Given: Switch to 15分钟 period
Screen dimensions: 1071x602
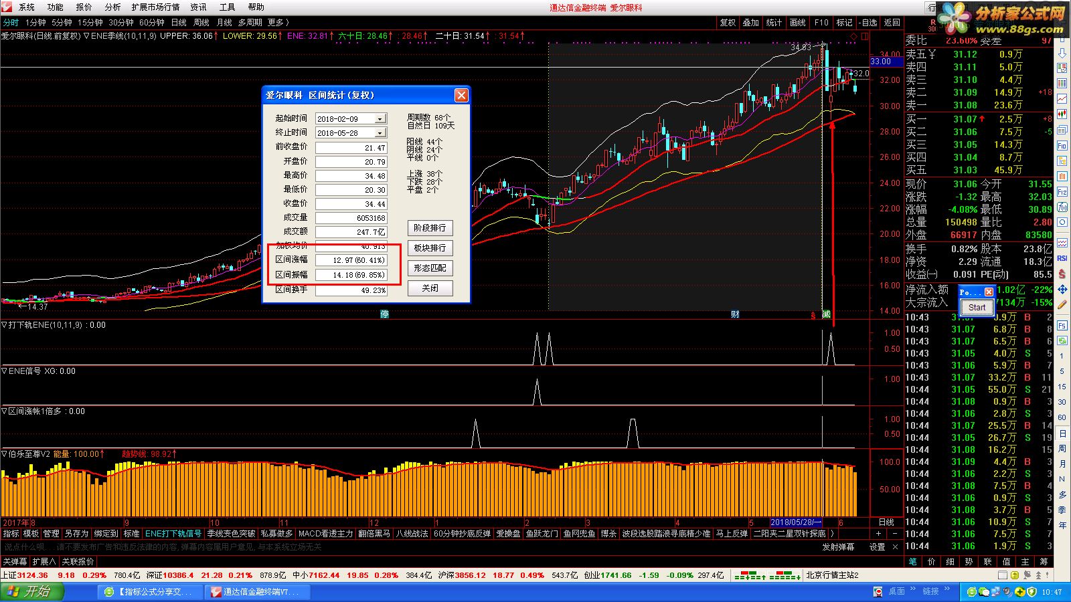Looking at the screenshot, I should coord(90,22).
